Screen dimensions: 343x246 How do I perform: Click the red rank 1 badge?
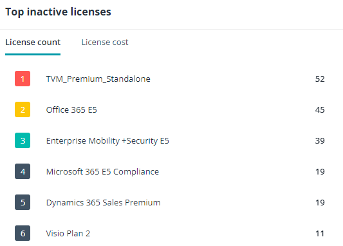coord(23,79)
